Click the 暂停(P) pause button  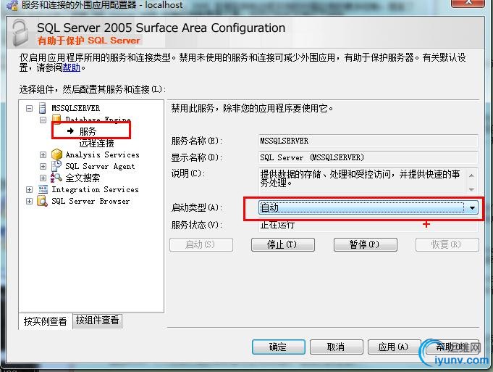point(365,244)
